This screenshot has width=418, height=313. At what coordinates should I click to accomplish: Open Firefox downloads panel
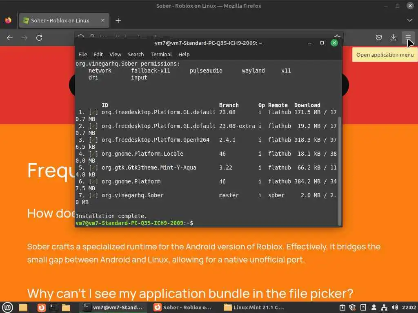[393, 37]
